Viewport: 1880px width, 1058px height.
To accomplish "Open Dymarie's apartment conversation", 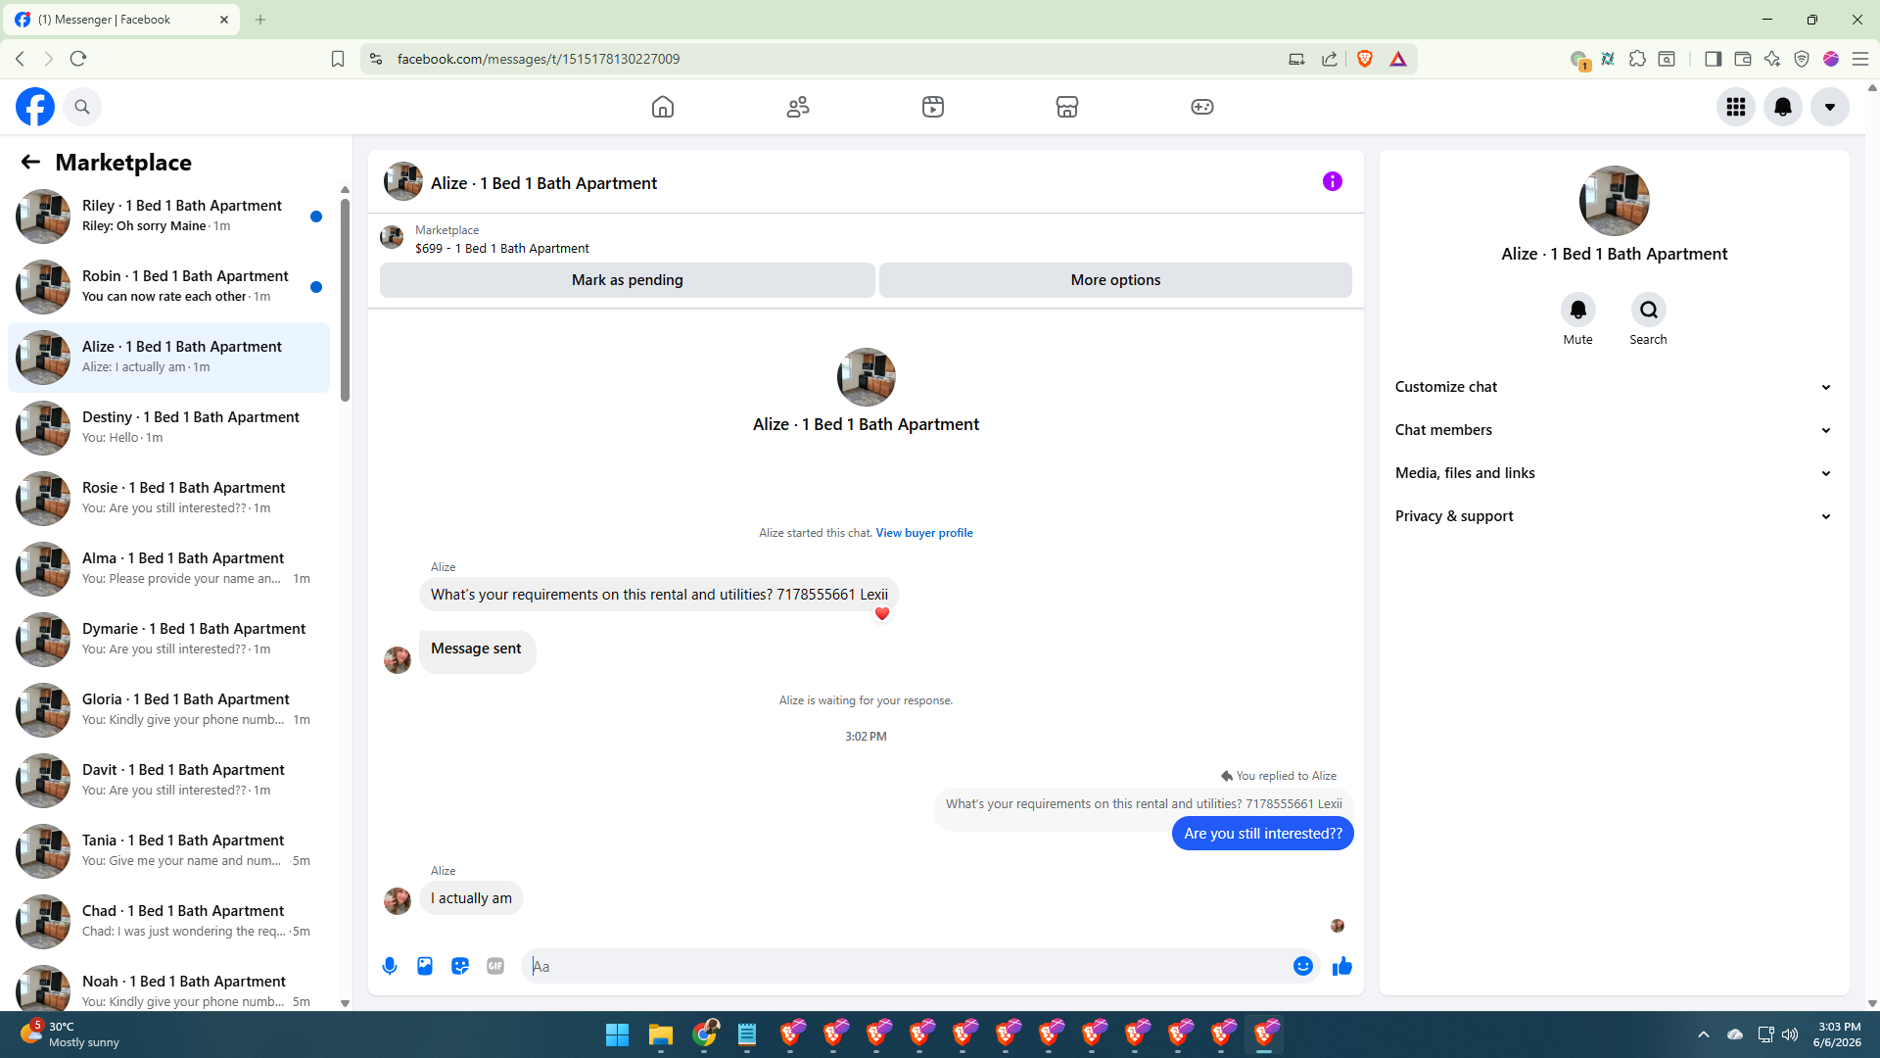I will pyautogui.click(x=168, y=640).
